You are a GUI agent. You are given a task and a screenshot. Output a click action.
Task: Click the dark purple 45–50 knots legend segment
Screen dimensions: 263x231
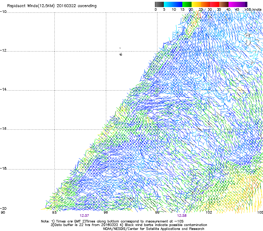click(x=242, y=4)
